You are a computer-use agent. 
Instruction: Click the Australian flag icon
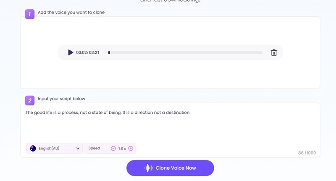click(33, 148)
